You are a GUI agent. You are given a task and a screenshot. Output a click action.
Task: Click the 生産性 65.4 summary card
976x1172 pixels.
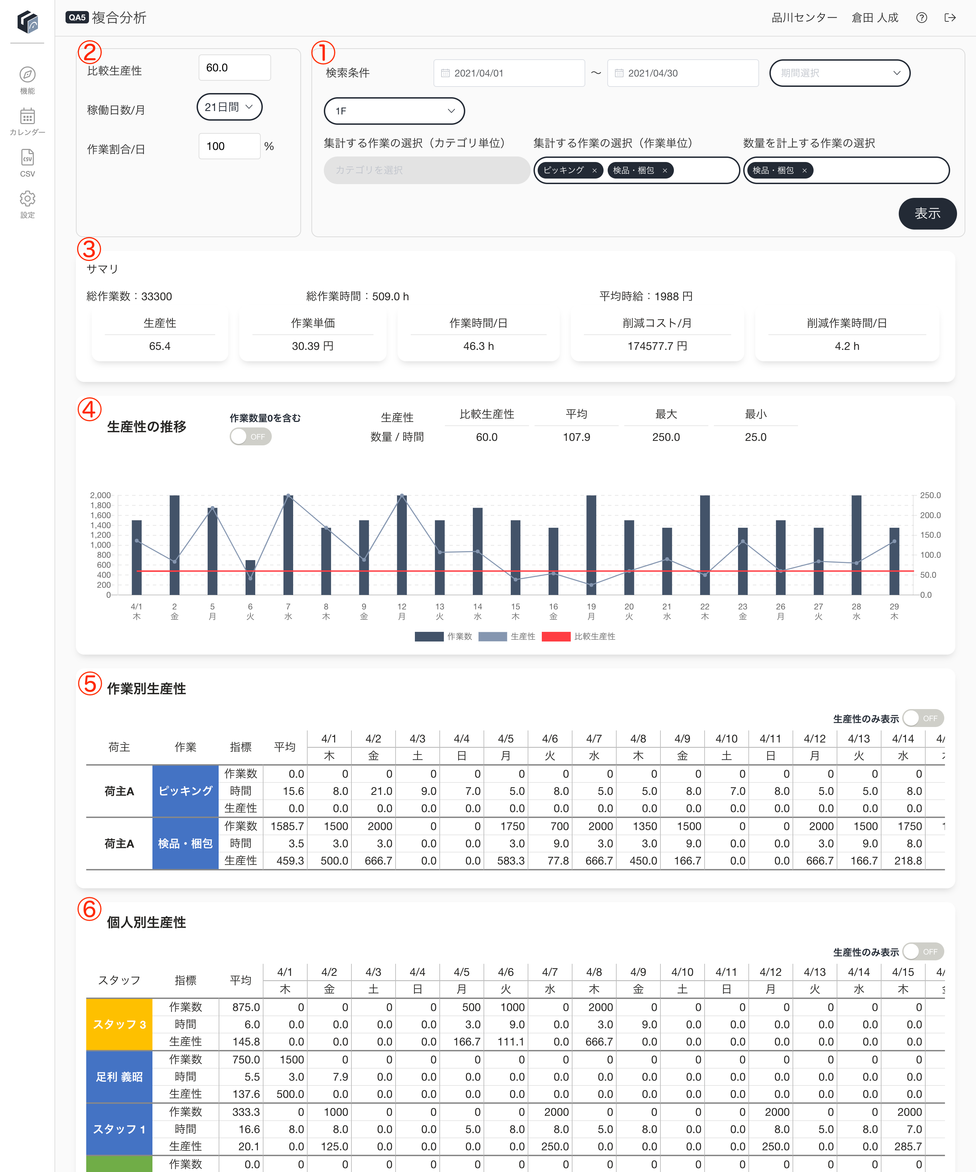pos(160,335)
